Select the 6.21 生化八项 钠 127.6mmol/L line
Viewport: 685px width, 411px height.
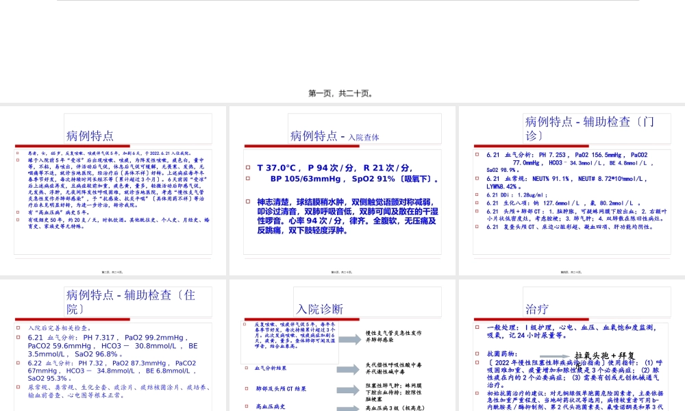coord(563,203)
